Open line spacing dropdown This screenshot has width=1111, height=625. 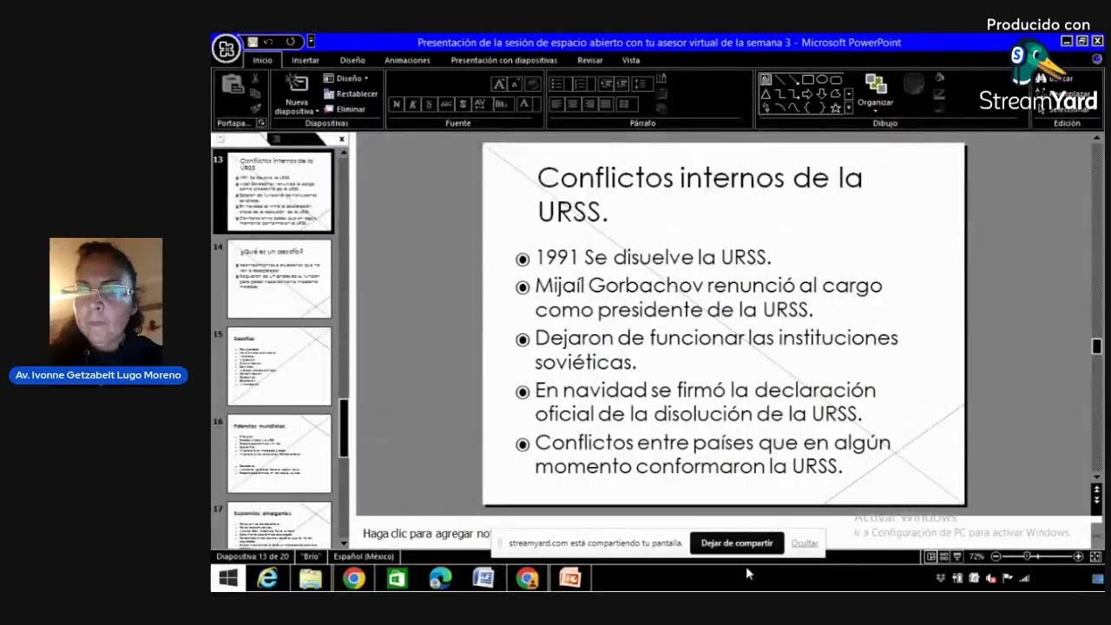click(x=642, y=84)
